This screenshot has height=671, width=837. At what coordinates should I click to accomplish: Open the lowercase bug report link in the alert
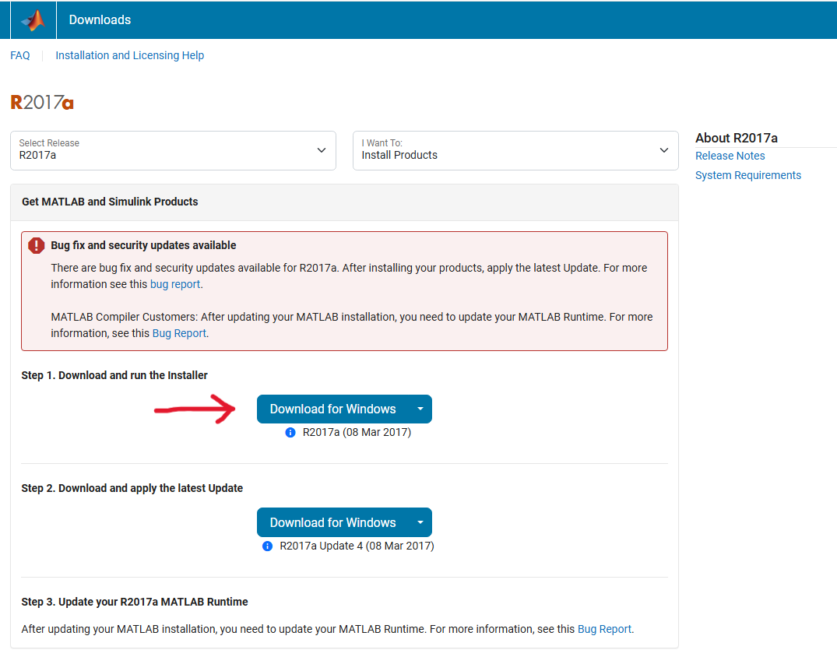click(x=175, y=284)
